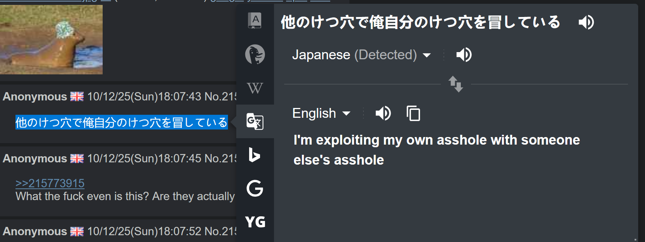Click timestamp 10/12/25(Sun)18:07:43

coord(145,97)
